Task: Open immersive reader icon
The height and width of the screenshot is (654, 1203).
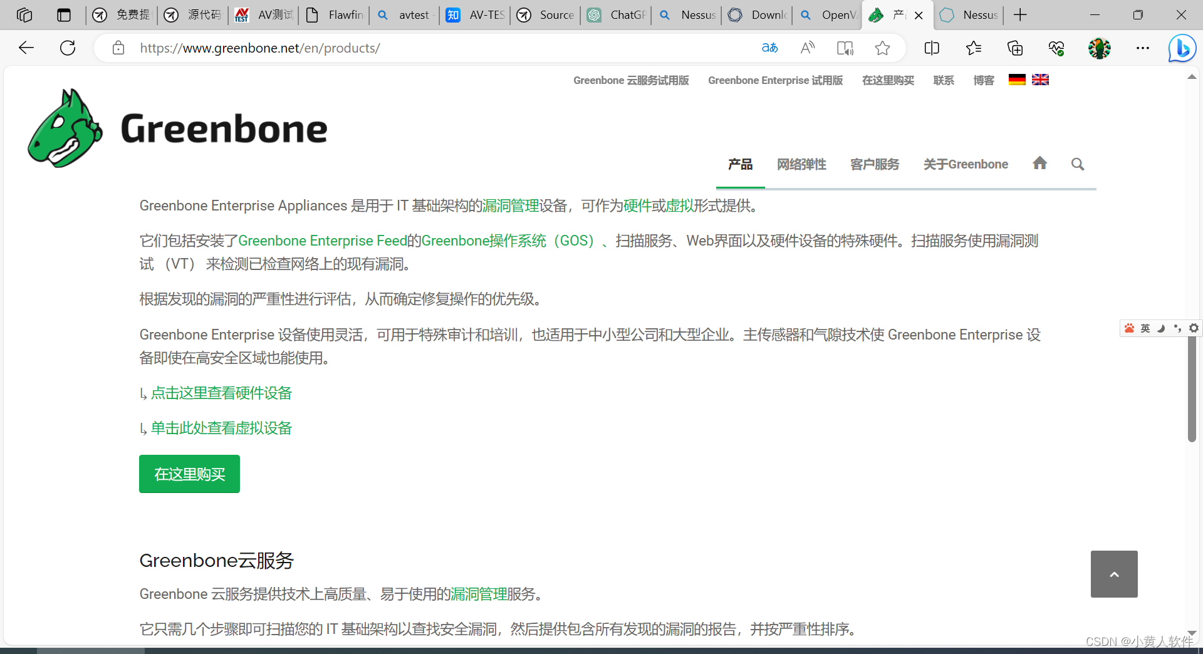Action: click(x=845, y=48)
